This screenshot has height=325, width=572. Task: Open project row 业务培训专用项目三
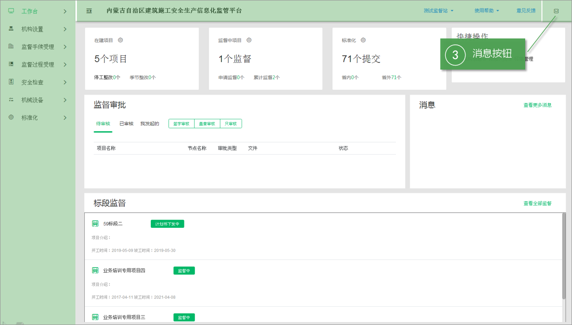pyautogui.click(x=323, y=315)
